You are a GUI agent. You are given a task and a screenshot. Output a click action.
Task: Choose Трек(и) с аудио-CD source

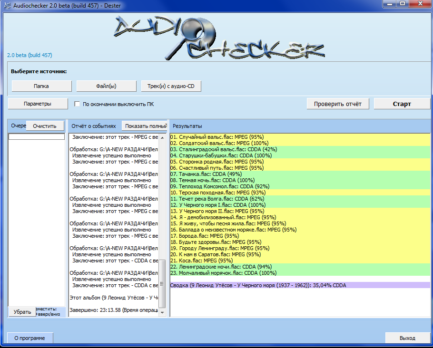(x=171, y=86)
